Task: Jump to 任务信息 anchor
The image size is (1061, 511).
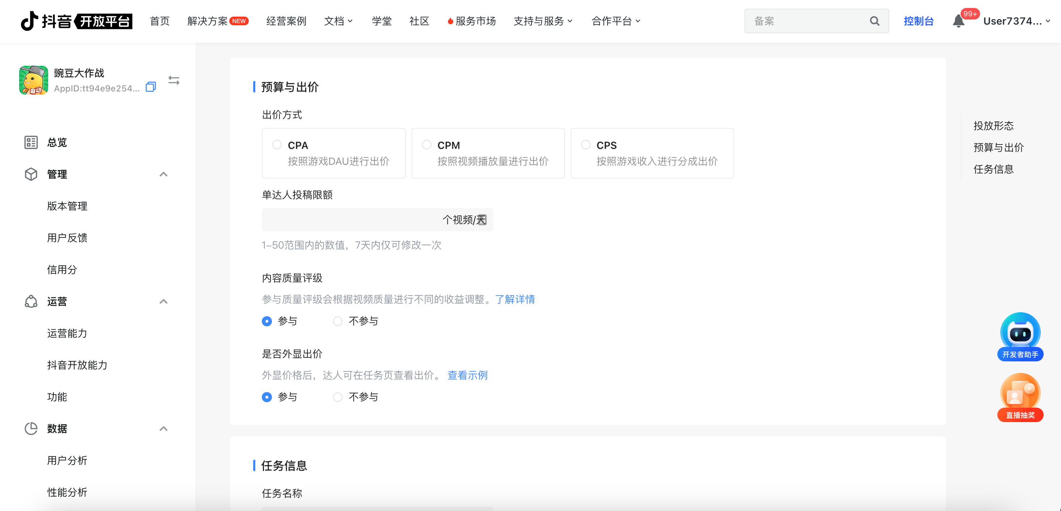Action: [993, 169]
